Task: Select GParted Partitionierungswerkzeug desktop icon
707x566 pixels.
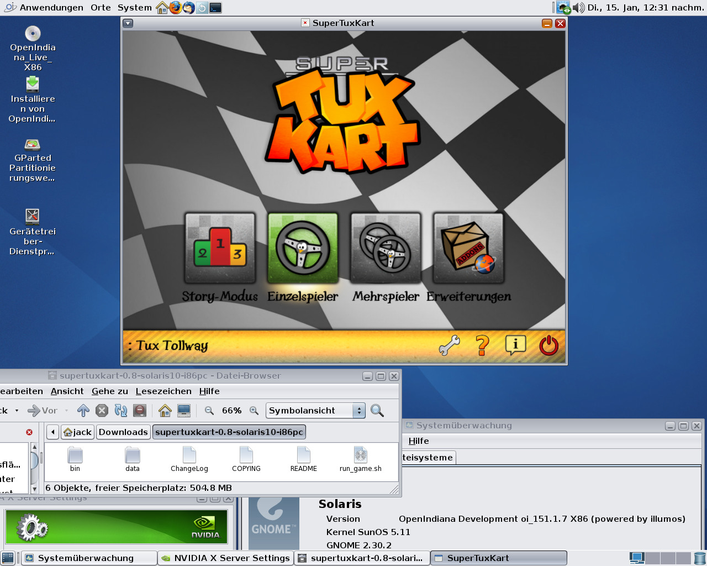Action: click(x=33, y=160)
